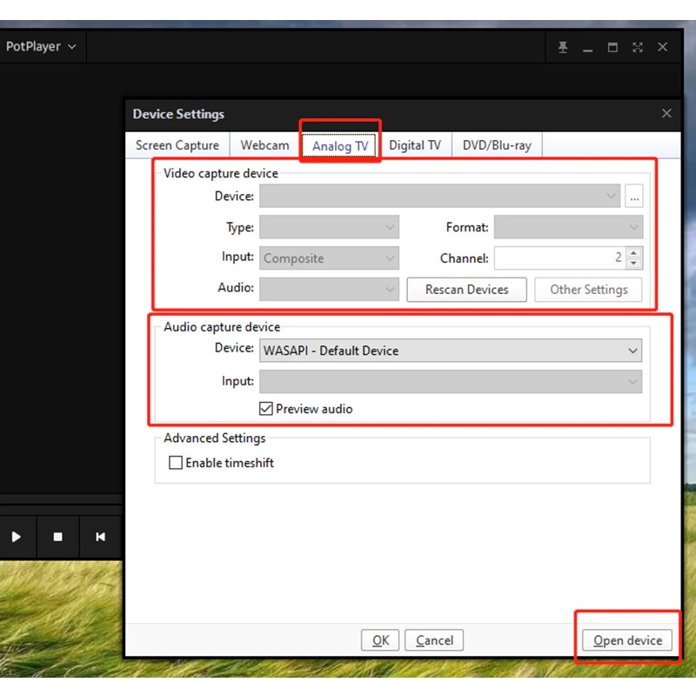This screenshot has width=696, height=696.
Task: Open the DVD/Blu-ray tab
Action: coord(497,145)
